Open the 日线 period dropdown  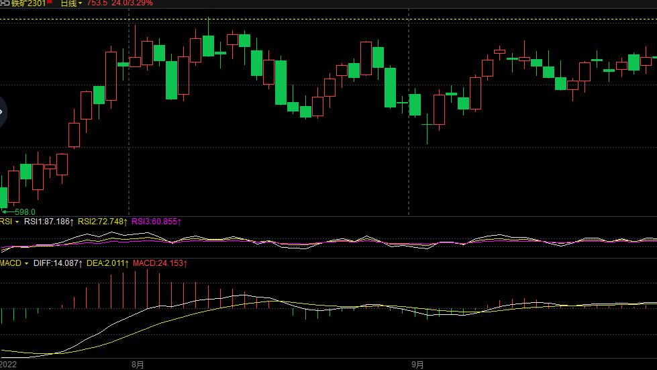click(71, 3)
